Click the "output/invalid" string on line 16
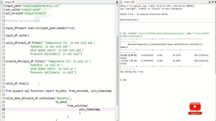216x121 pixels. (35, 13)
